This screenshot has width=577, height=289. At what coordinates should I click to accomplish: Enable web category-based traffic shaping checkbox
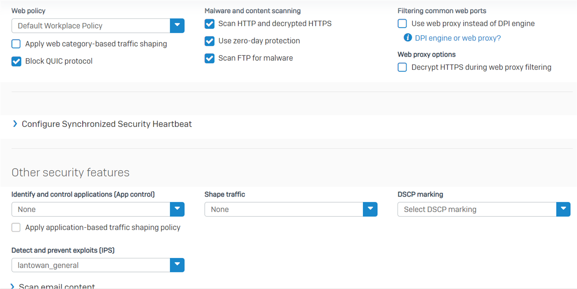[x=16, y=44]
